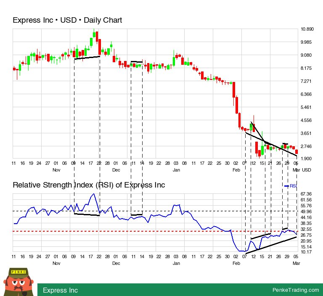Screen dimensions: 323x296
Task: Click the Express Inc footer label
Action: (61, 290)
